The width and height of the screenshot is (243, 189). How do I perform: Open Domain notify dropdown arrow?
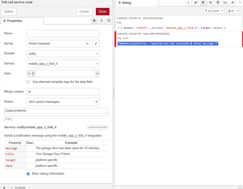(97, 54)
